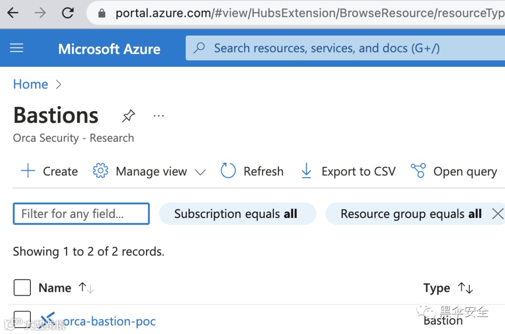The width and height of the screenshot is (505, 334).
Task: Expand the Manage view dropdown chevron
Action: pos(200,172)
